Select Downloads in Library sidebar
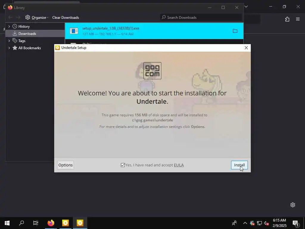Screen dimensions: 305x229 point(27,34)
